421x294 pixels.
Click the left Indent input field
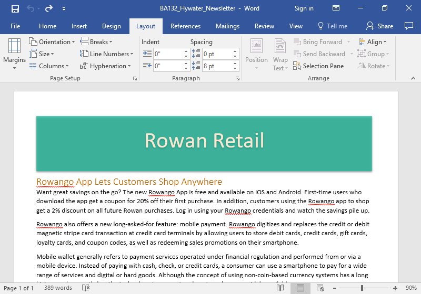coord(167,54)
